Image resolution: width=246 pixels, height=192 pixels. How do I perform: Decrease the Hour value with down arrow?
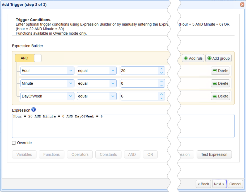[x=162, y=73]
